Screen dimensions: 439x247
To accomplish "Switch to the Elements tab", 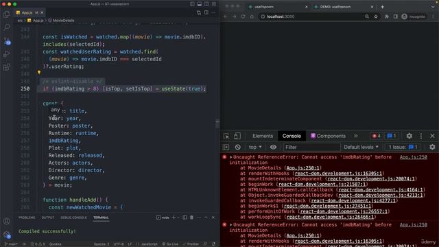I will pos(262,136).
